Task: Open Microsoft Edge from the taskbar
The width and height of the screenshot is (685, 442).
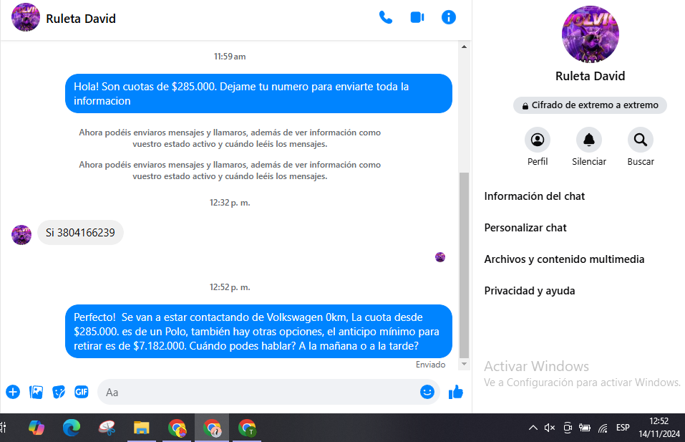Action: click(x=71, y=428)
